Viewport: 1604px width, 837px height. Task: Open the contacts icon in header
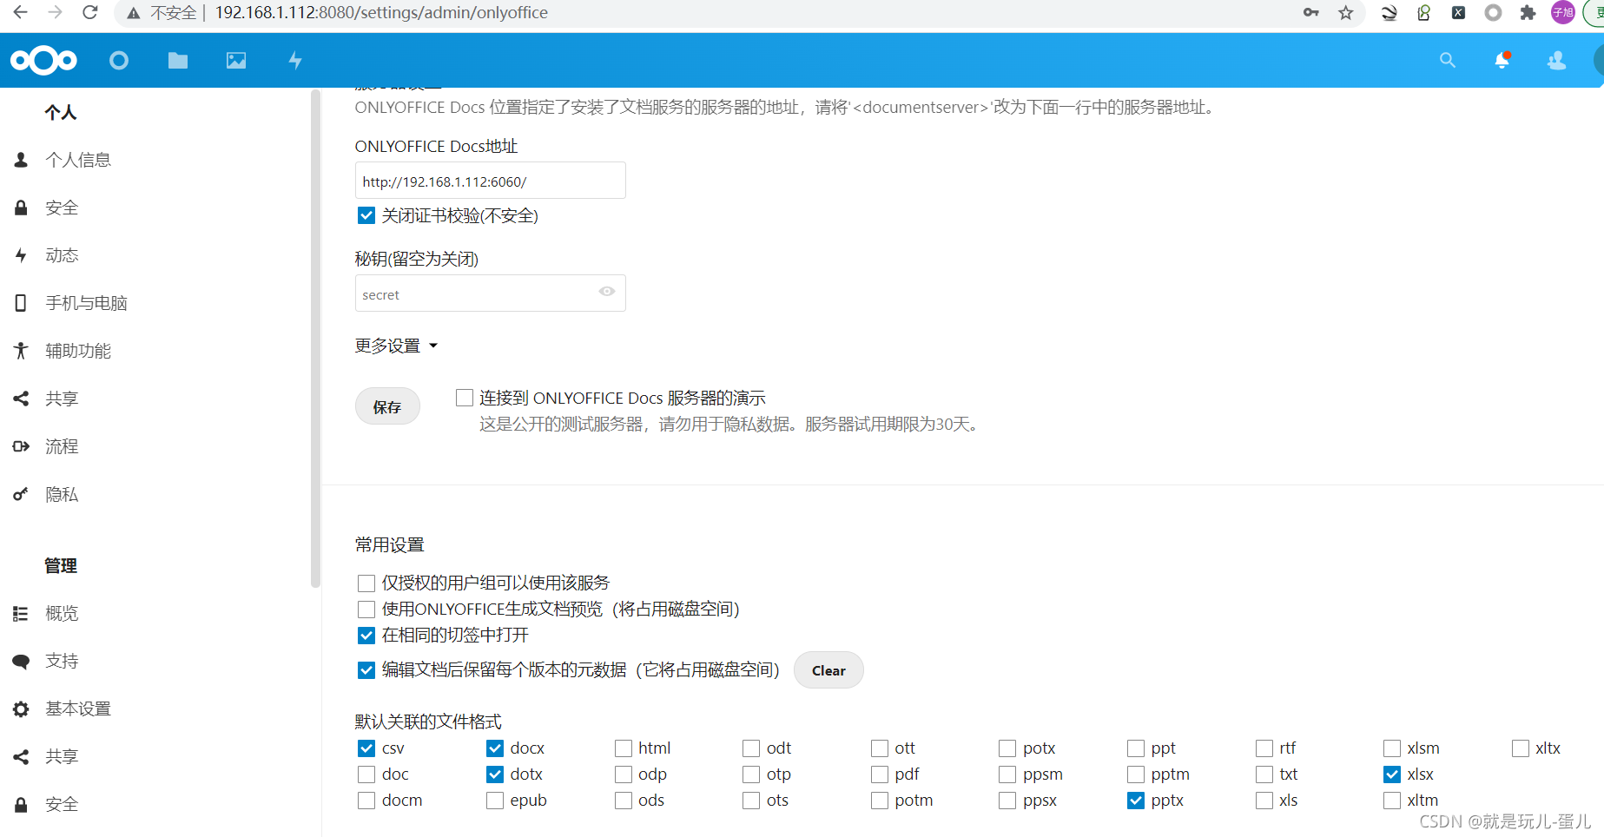pyautogui.click(x=1557, y=60)
